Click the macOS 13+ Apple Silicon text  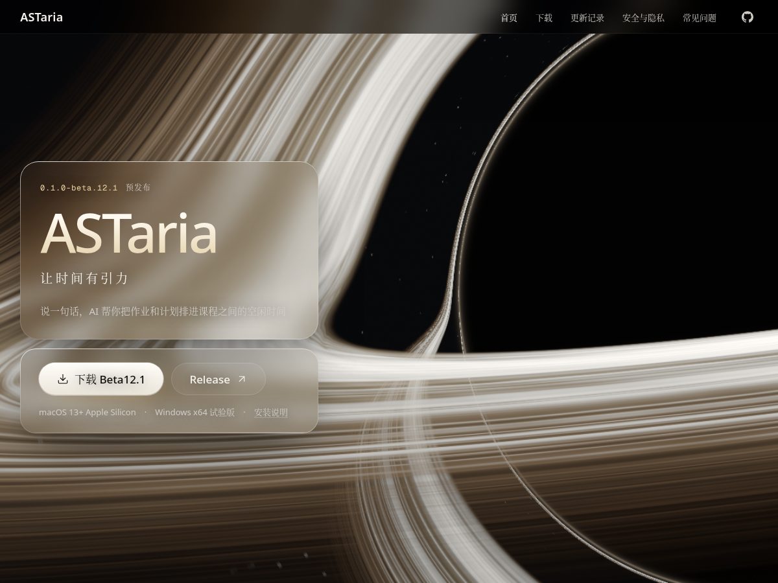point(88,412)
